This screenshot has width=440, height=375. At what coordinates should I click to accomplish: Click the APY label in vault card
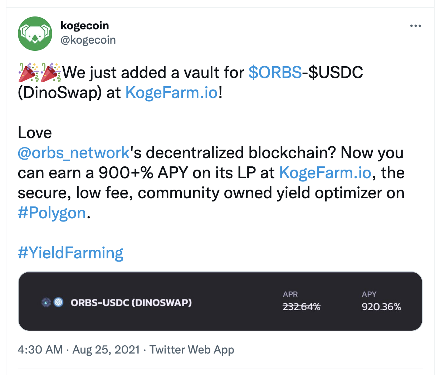tap(369, 294)
